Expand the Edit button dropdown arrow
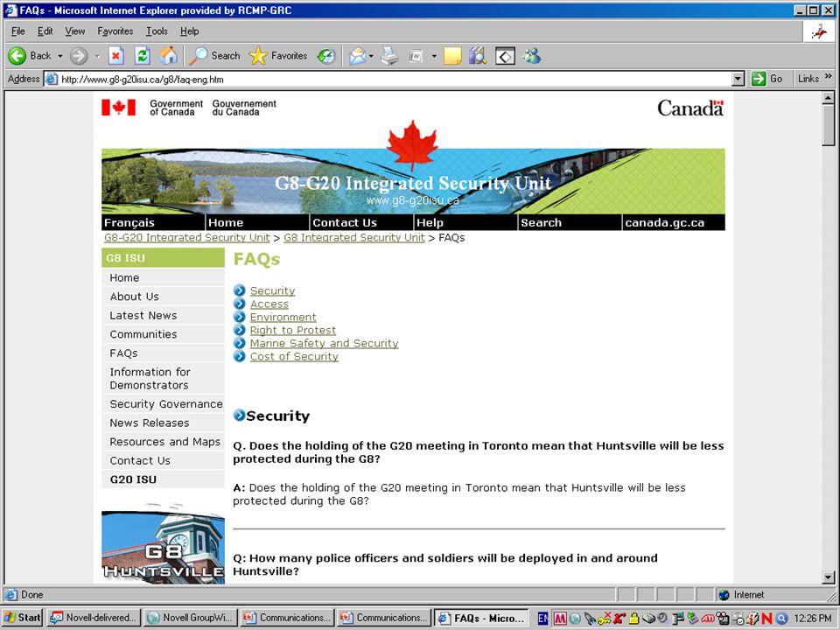 pos(434,56)
